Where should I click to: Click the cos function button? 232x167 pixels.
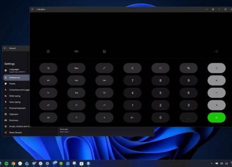pyautogui.click(x=76, y=81)
